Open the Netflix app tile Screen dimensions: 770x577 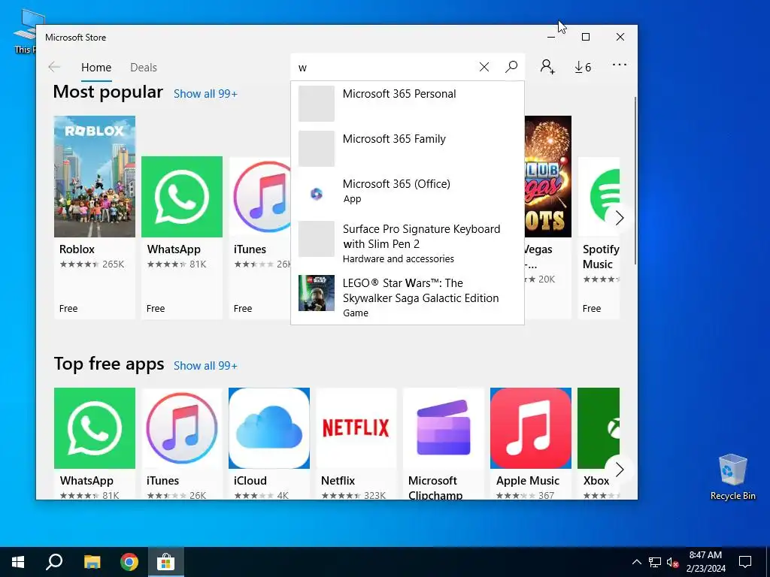pyautogui.click(x=356, y=443)
